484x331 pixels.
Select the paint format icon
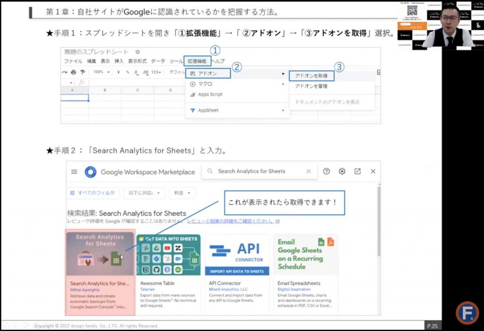(83, 72)
